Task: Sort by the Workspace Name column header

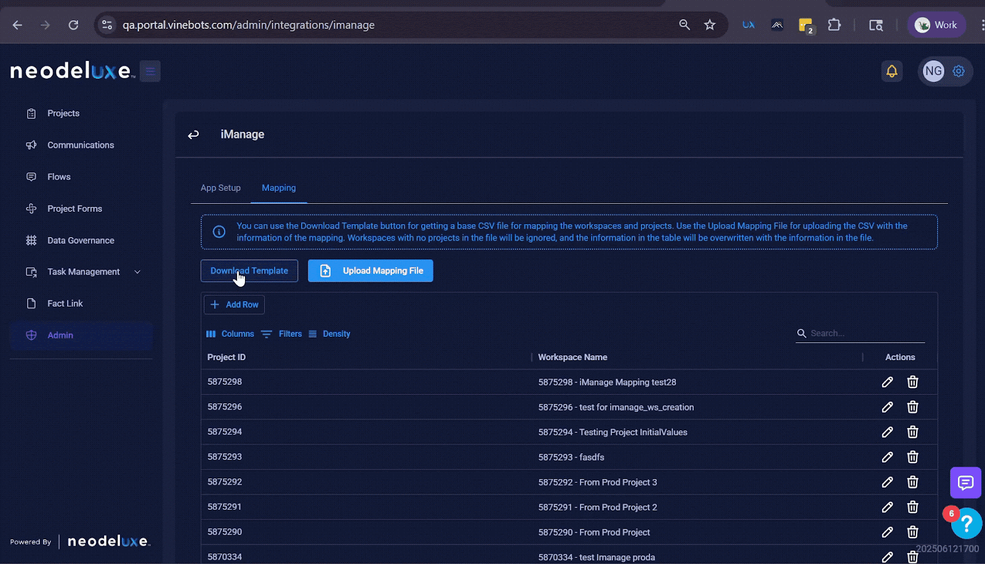Action: click(x=573, y=357)
